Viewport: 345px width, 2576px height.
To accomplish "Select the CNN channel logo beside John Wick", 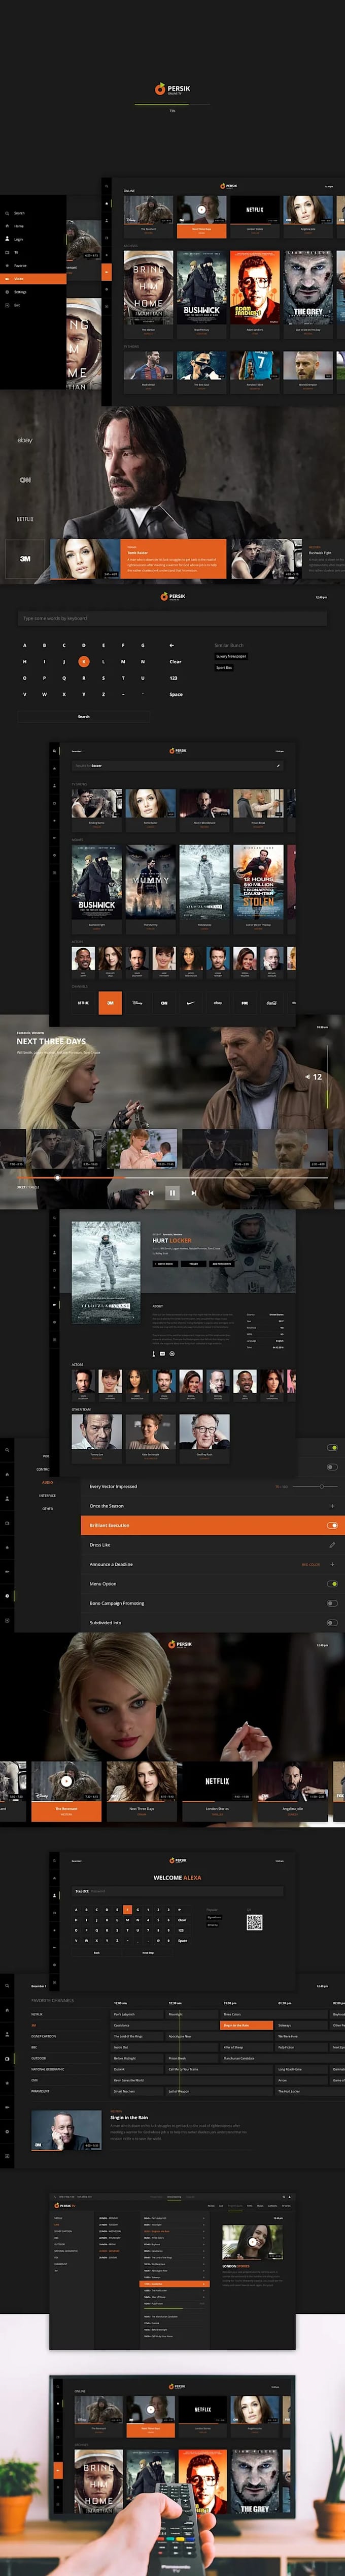I will tap(25, 480).
